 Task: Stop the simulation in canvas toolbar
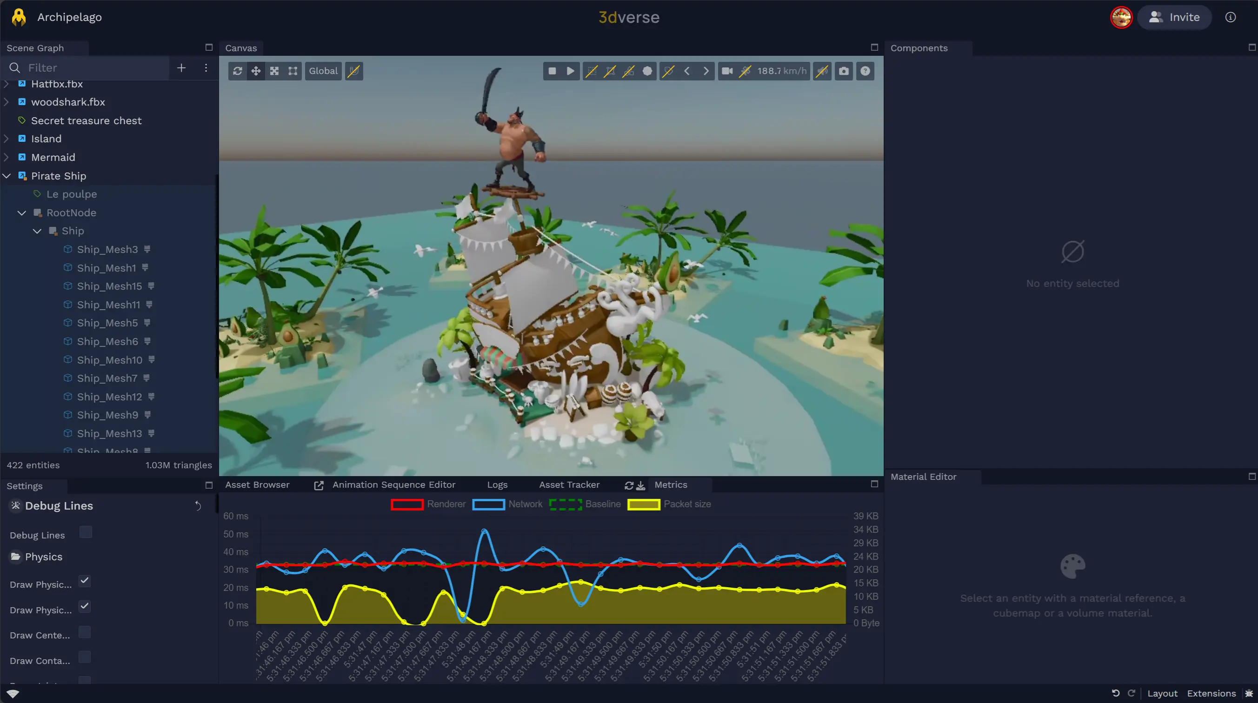coord(552,71)
